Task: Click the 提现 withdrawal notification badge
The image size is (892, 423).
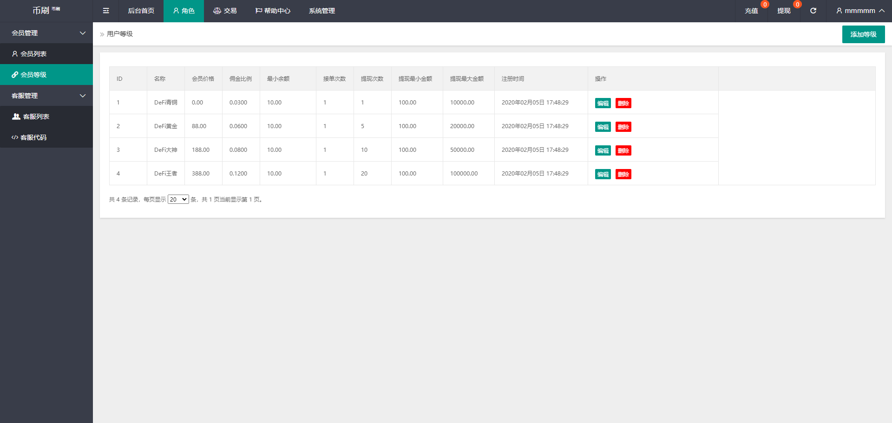Action: click(x=797, y=5)
